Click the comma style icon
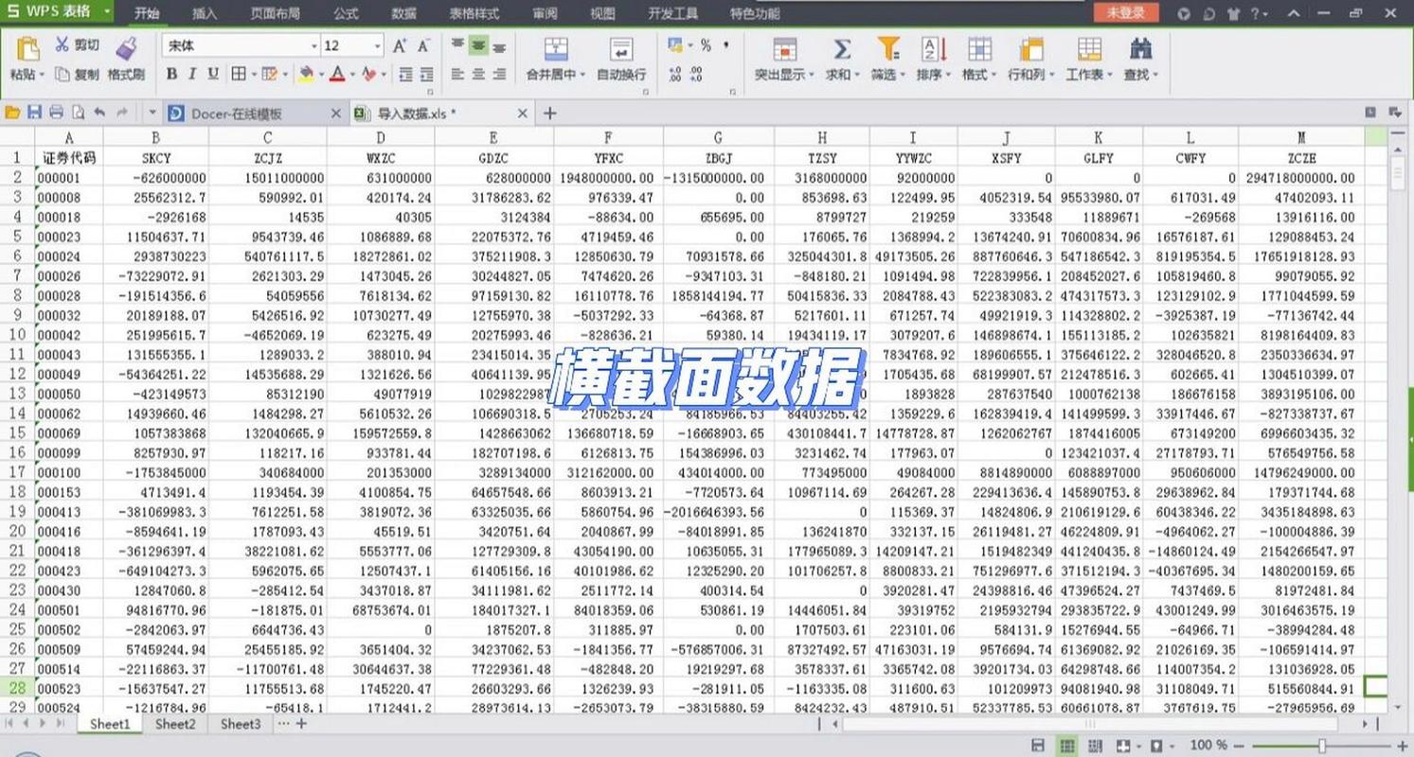Screen dimensions: 1414x757 click(x=726, y=45)
